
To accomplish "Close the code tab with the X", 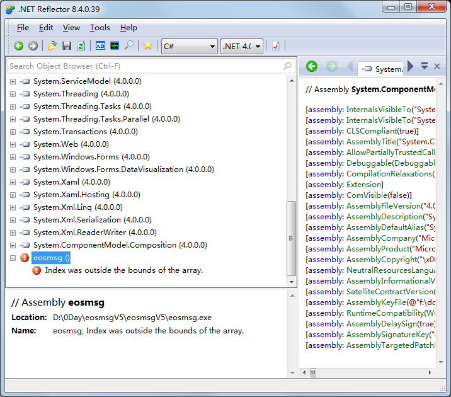I will pos(437,66).
